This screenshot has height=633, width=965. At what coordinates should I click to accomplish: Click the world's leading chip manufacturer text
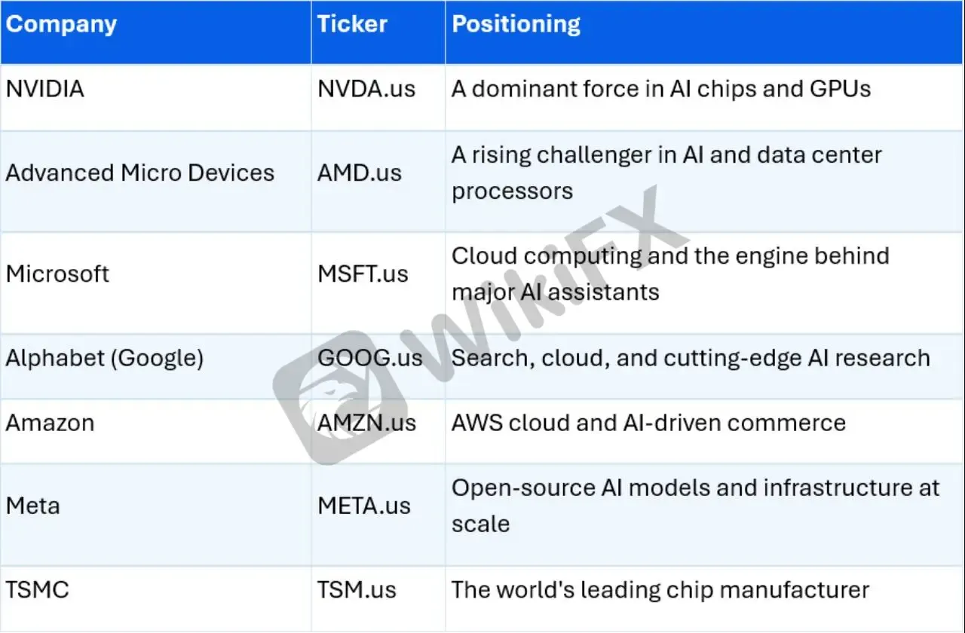(x=660, y=589)
